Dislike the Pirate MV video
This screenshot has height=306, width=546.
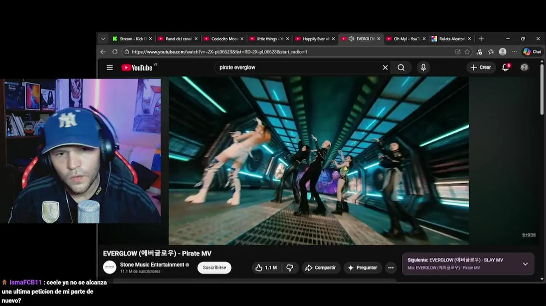(290, 268)
